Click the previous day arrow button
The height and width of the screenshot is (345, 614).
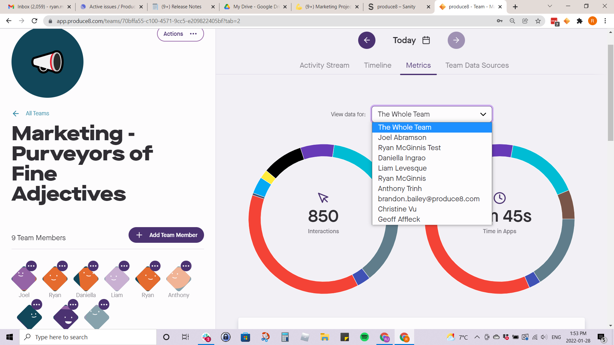366,40
